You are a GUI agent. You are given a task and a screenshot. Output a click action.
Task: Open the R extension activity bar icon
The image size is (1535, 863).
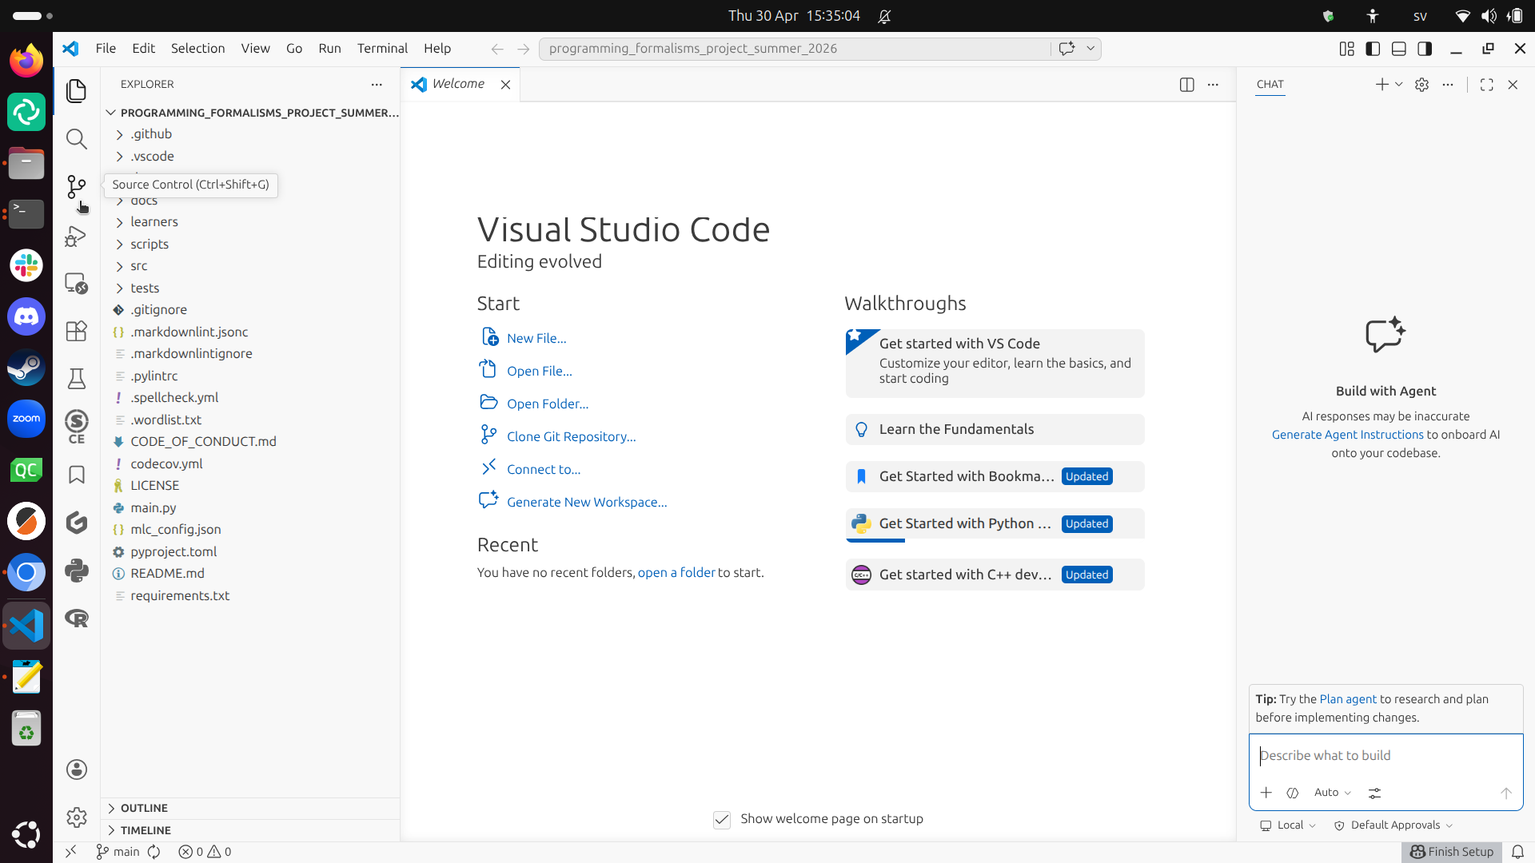click(77, 618)
